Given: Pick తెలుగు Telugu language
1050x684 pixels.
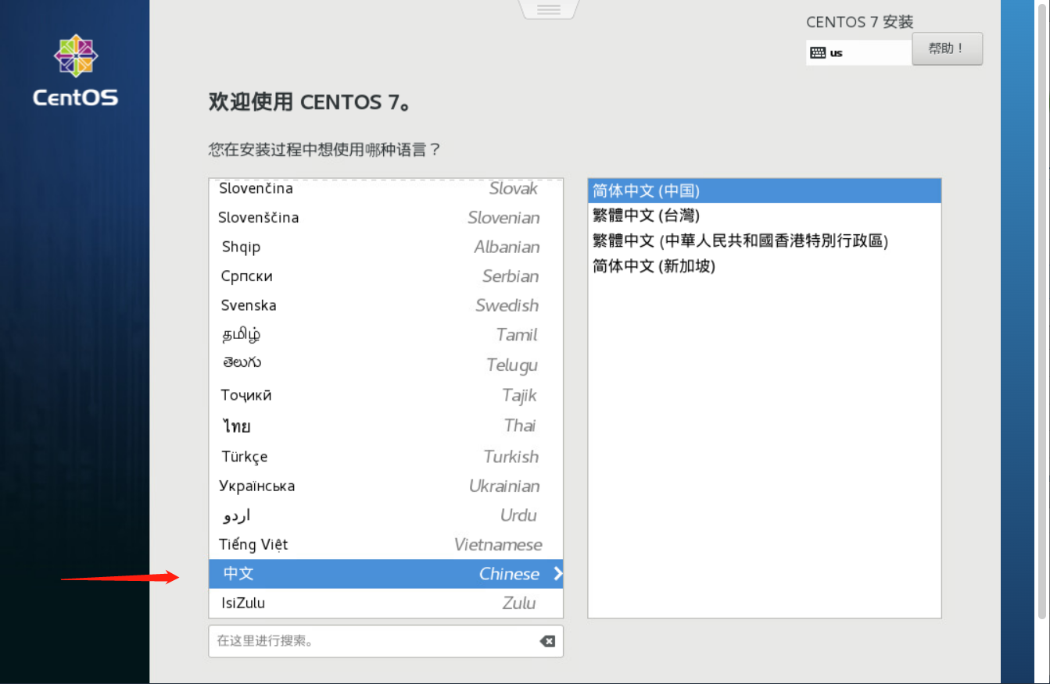Looking at the screenshot, I should point(385,365).
